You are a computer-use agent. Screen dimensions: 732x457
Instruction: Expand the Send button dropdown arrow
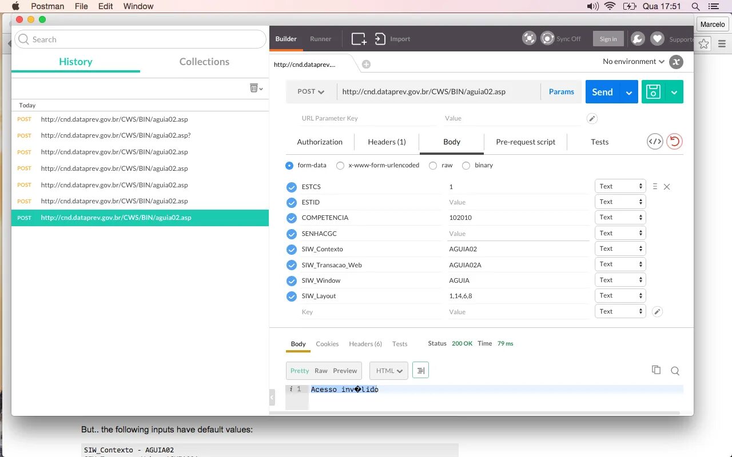coord(630,92)
